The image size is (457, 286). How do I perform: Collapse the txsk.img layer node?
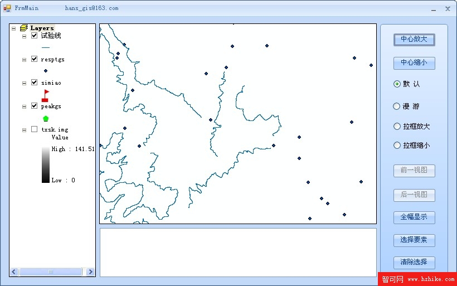coord(24,130)
